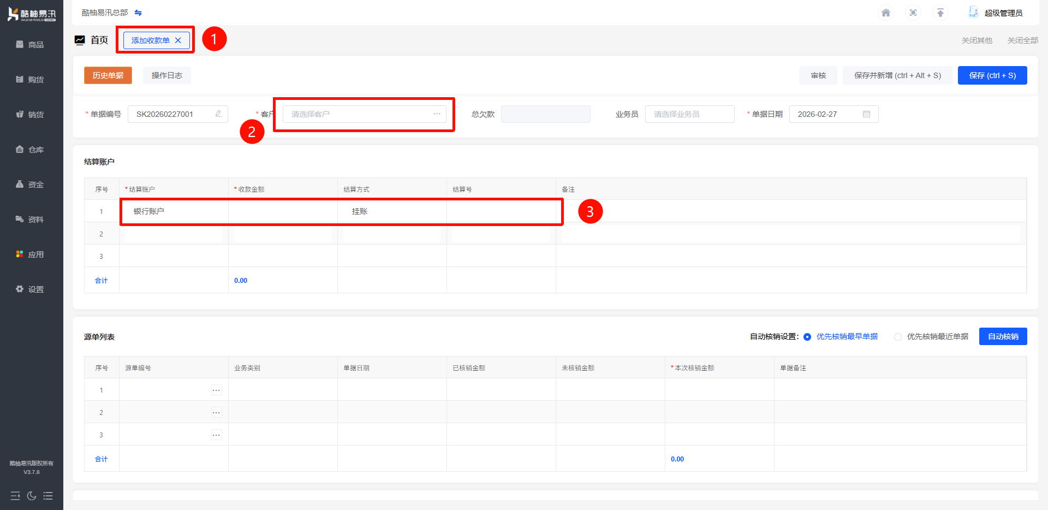Click the 历史单据 button

(x=108, y=75)
